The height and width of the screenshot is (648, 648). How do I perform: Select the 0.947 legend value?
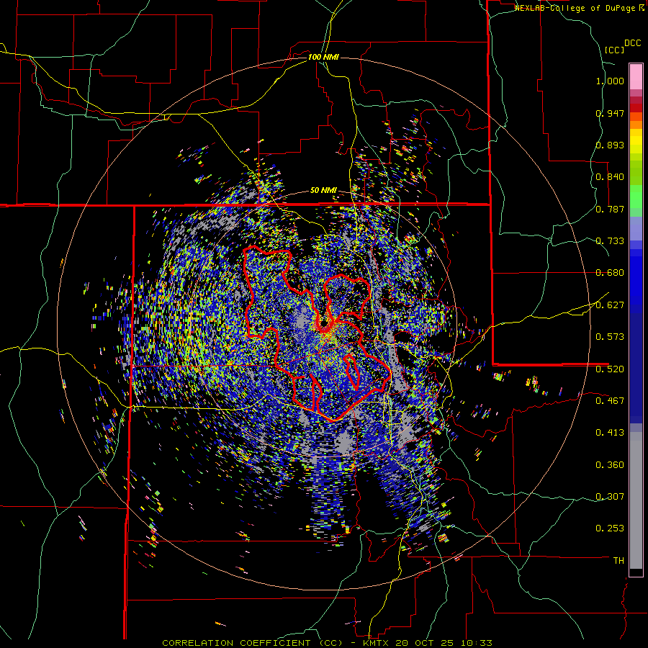pos(610,113)
